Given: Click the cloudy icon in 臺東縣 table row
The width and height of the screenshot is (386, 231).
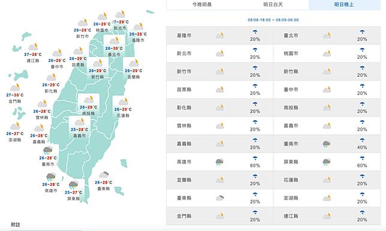Looking at the screenshot, I should pyautogui.click(x=220, y=198).
